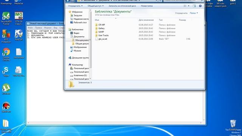Open Недавние места in navigation pane

(x=79, y=19)
